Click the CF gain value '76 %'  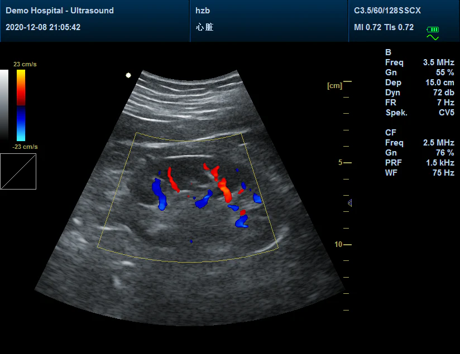click(445, 153)
